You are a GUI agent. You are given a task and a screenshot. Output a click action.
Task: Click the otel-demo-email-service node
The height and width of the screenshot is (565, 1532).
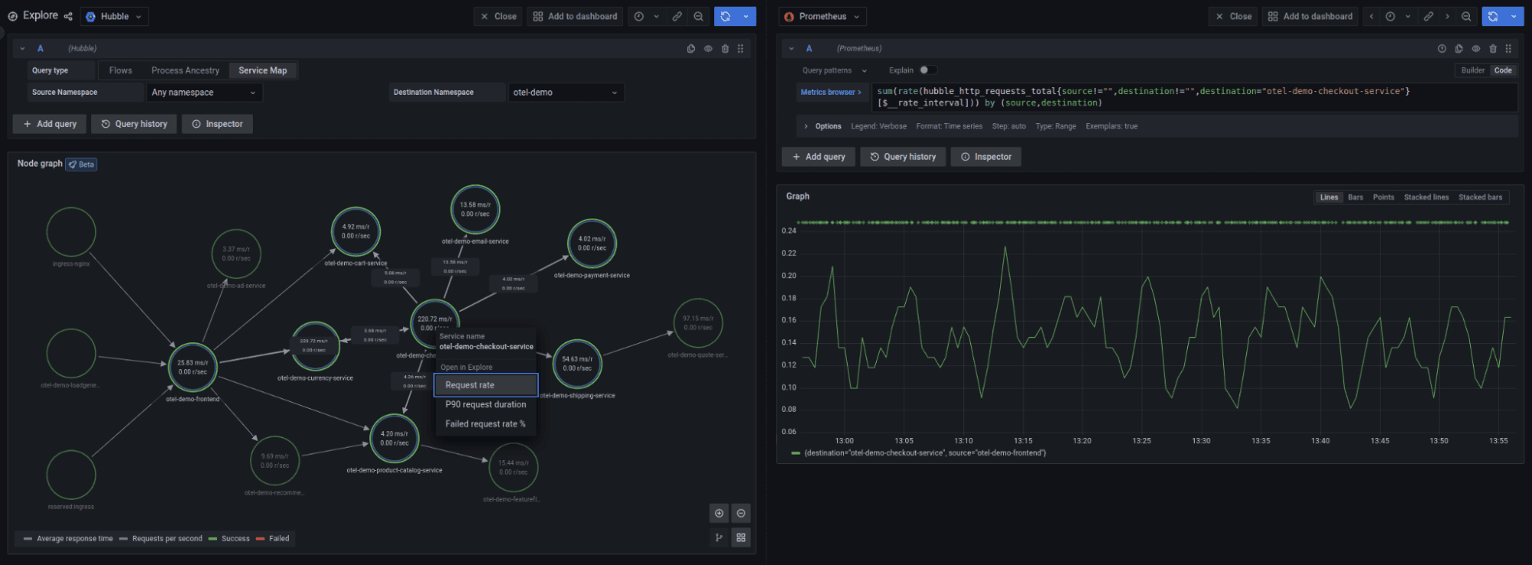pos(475,210)
